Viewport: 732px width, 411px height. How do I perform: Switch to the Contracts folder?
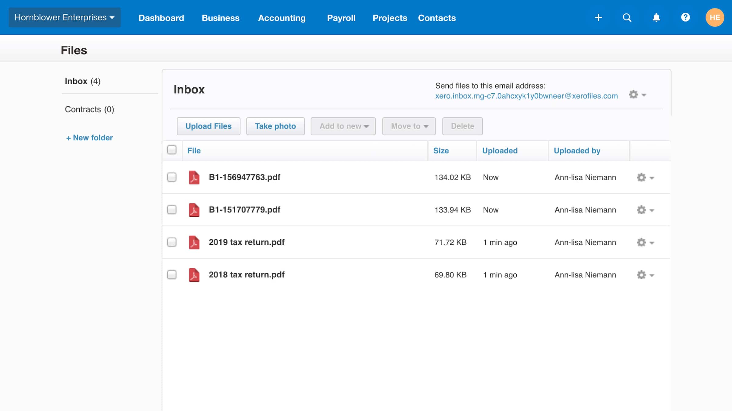point(89,109)
